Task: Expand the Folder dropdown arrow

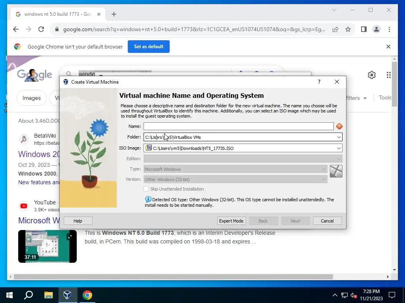Action: 339,137
